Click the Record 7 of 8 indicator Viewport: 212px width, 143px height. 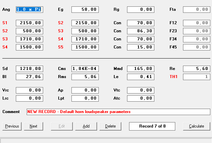(152, 126)
